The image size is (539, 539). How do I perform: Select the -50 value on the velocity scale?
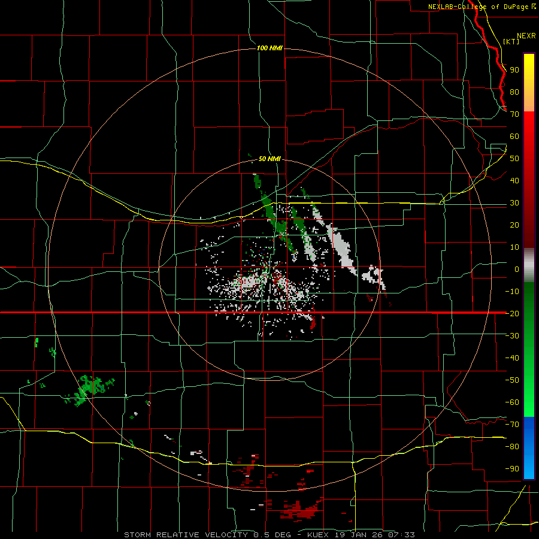512,380
